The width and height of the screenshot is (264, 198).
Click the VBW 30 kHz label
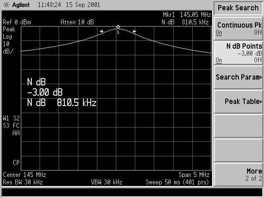[107, 182]
